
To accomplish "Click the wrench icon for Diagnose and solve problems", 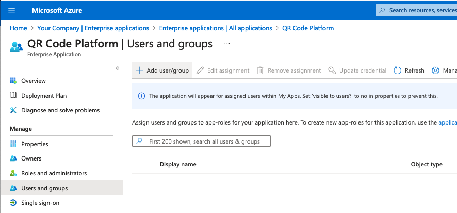I will [x=13, y=110].
